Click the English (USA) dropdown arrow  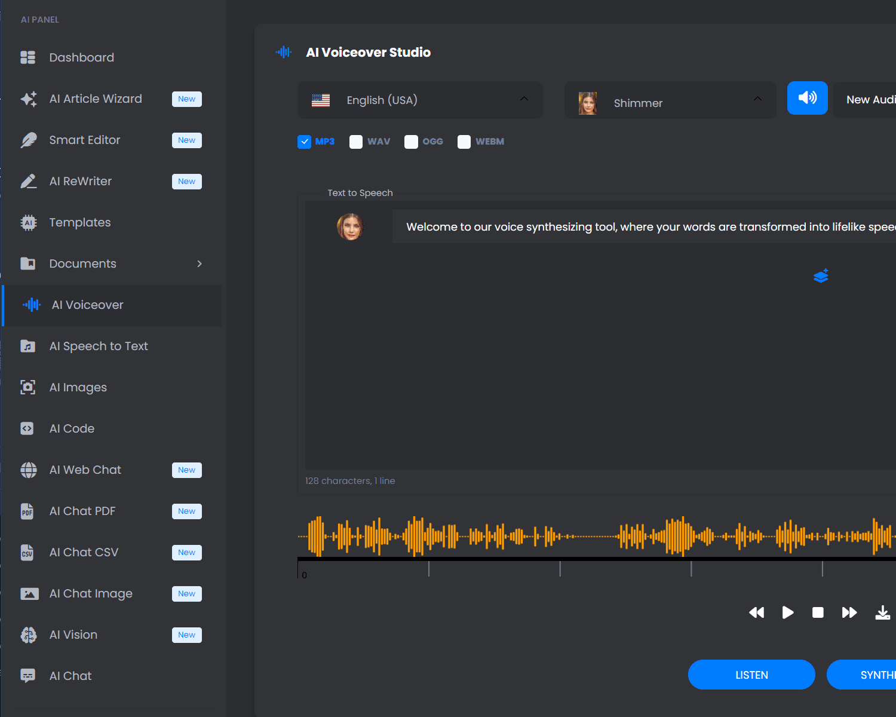tap(524, 99)
